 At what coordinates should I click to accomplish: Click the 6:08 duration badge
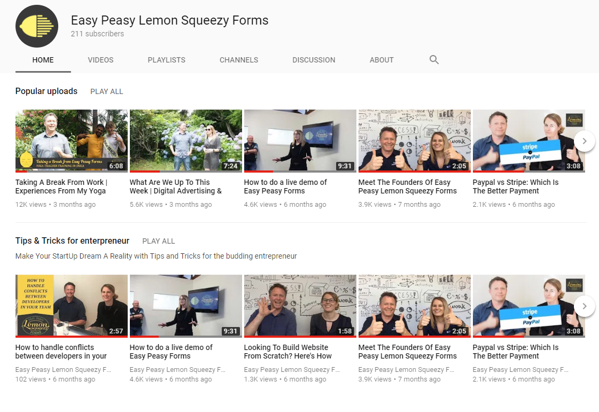click(x=116, y=166)
